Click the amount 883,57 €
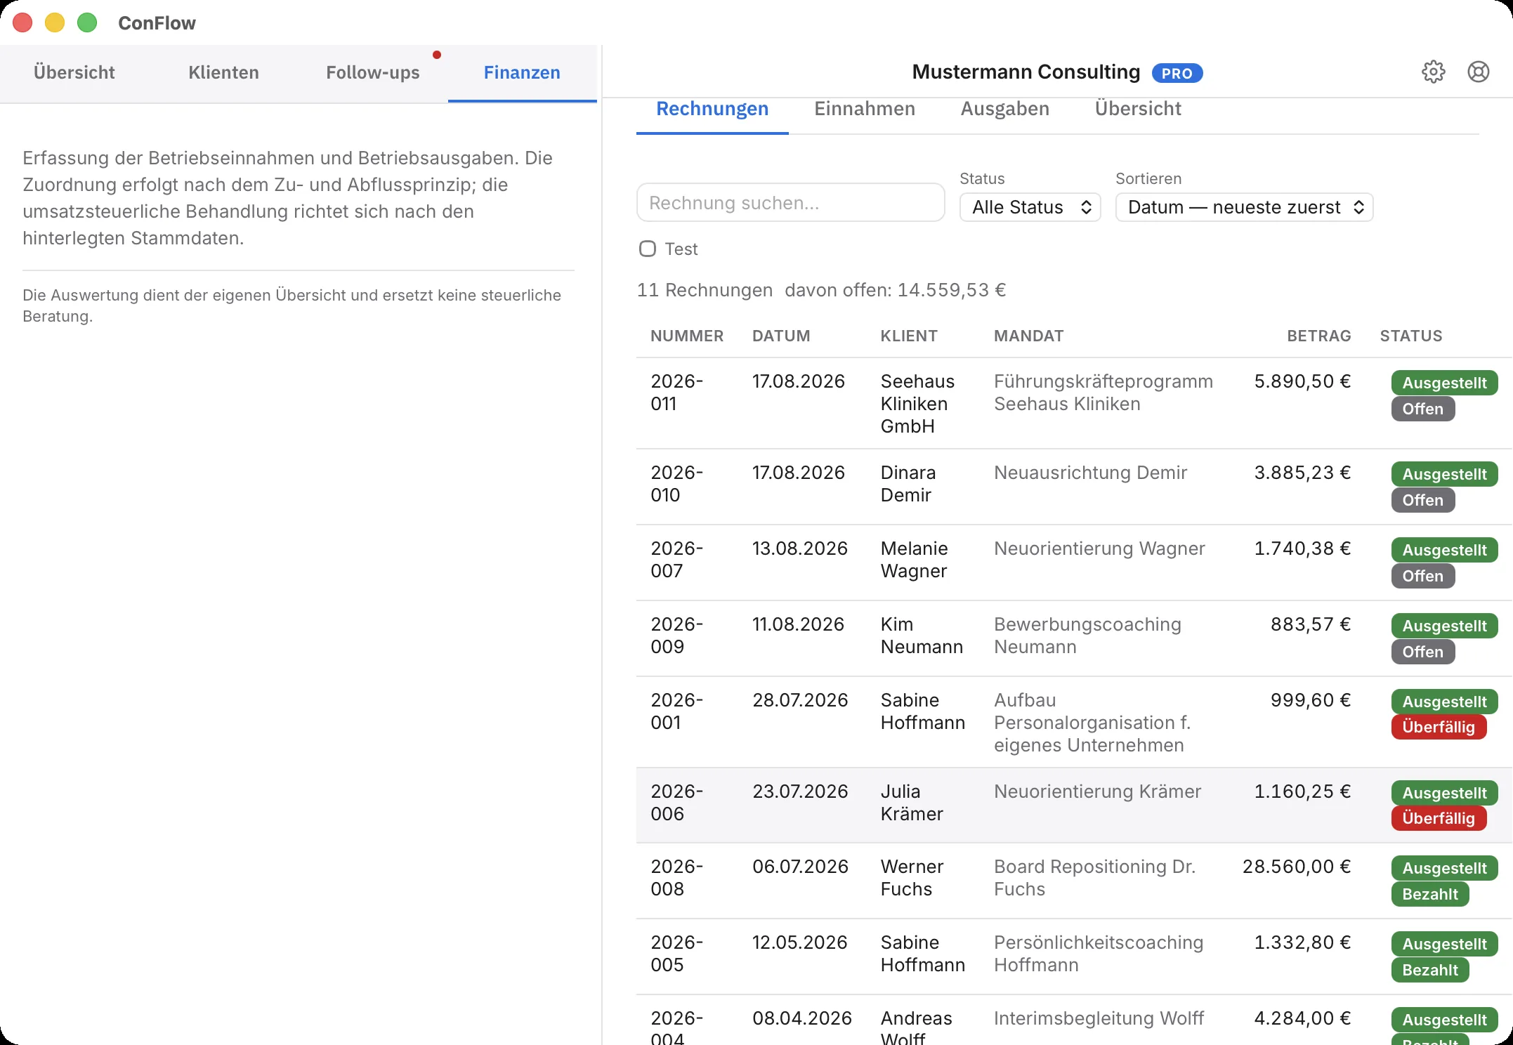The height and width of the screenshot is (1045, 1513). pos(1311,624)
